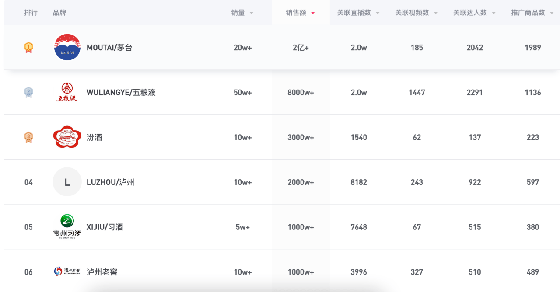Click MOUTAI promoted products 1989
This screenshot has width=560, height=292.
[x=533, y=48]
